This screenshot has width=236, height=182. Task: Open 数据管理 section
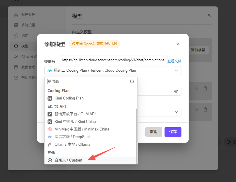click(x=24, y=67)
